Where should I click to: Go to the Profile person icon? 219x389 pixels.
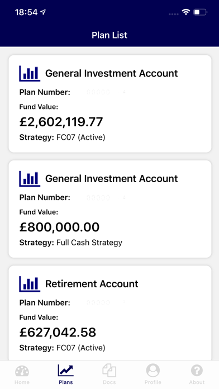coord(153,371)
